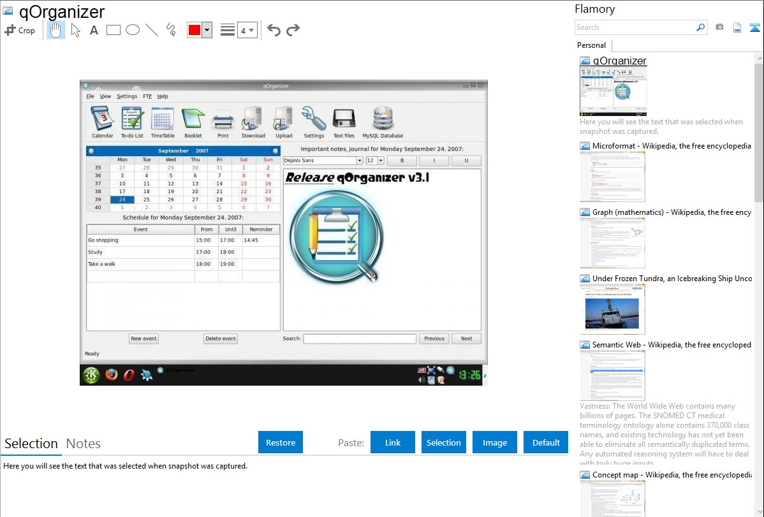Switch to the Personal tab
This screenshot has width=764, height=517.
(x=592, y=45)
